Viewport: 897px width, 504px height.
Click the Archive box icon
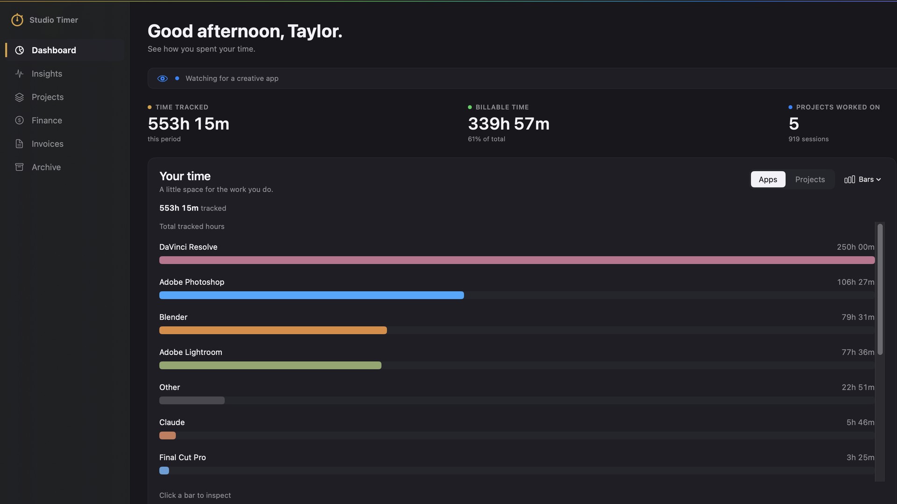pos(19,167)
